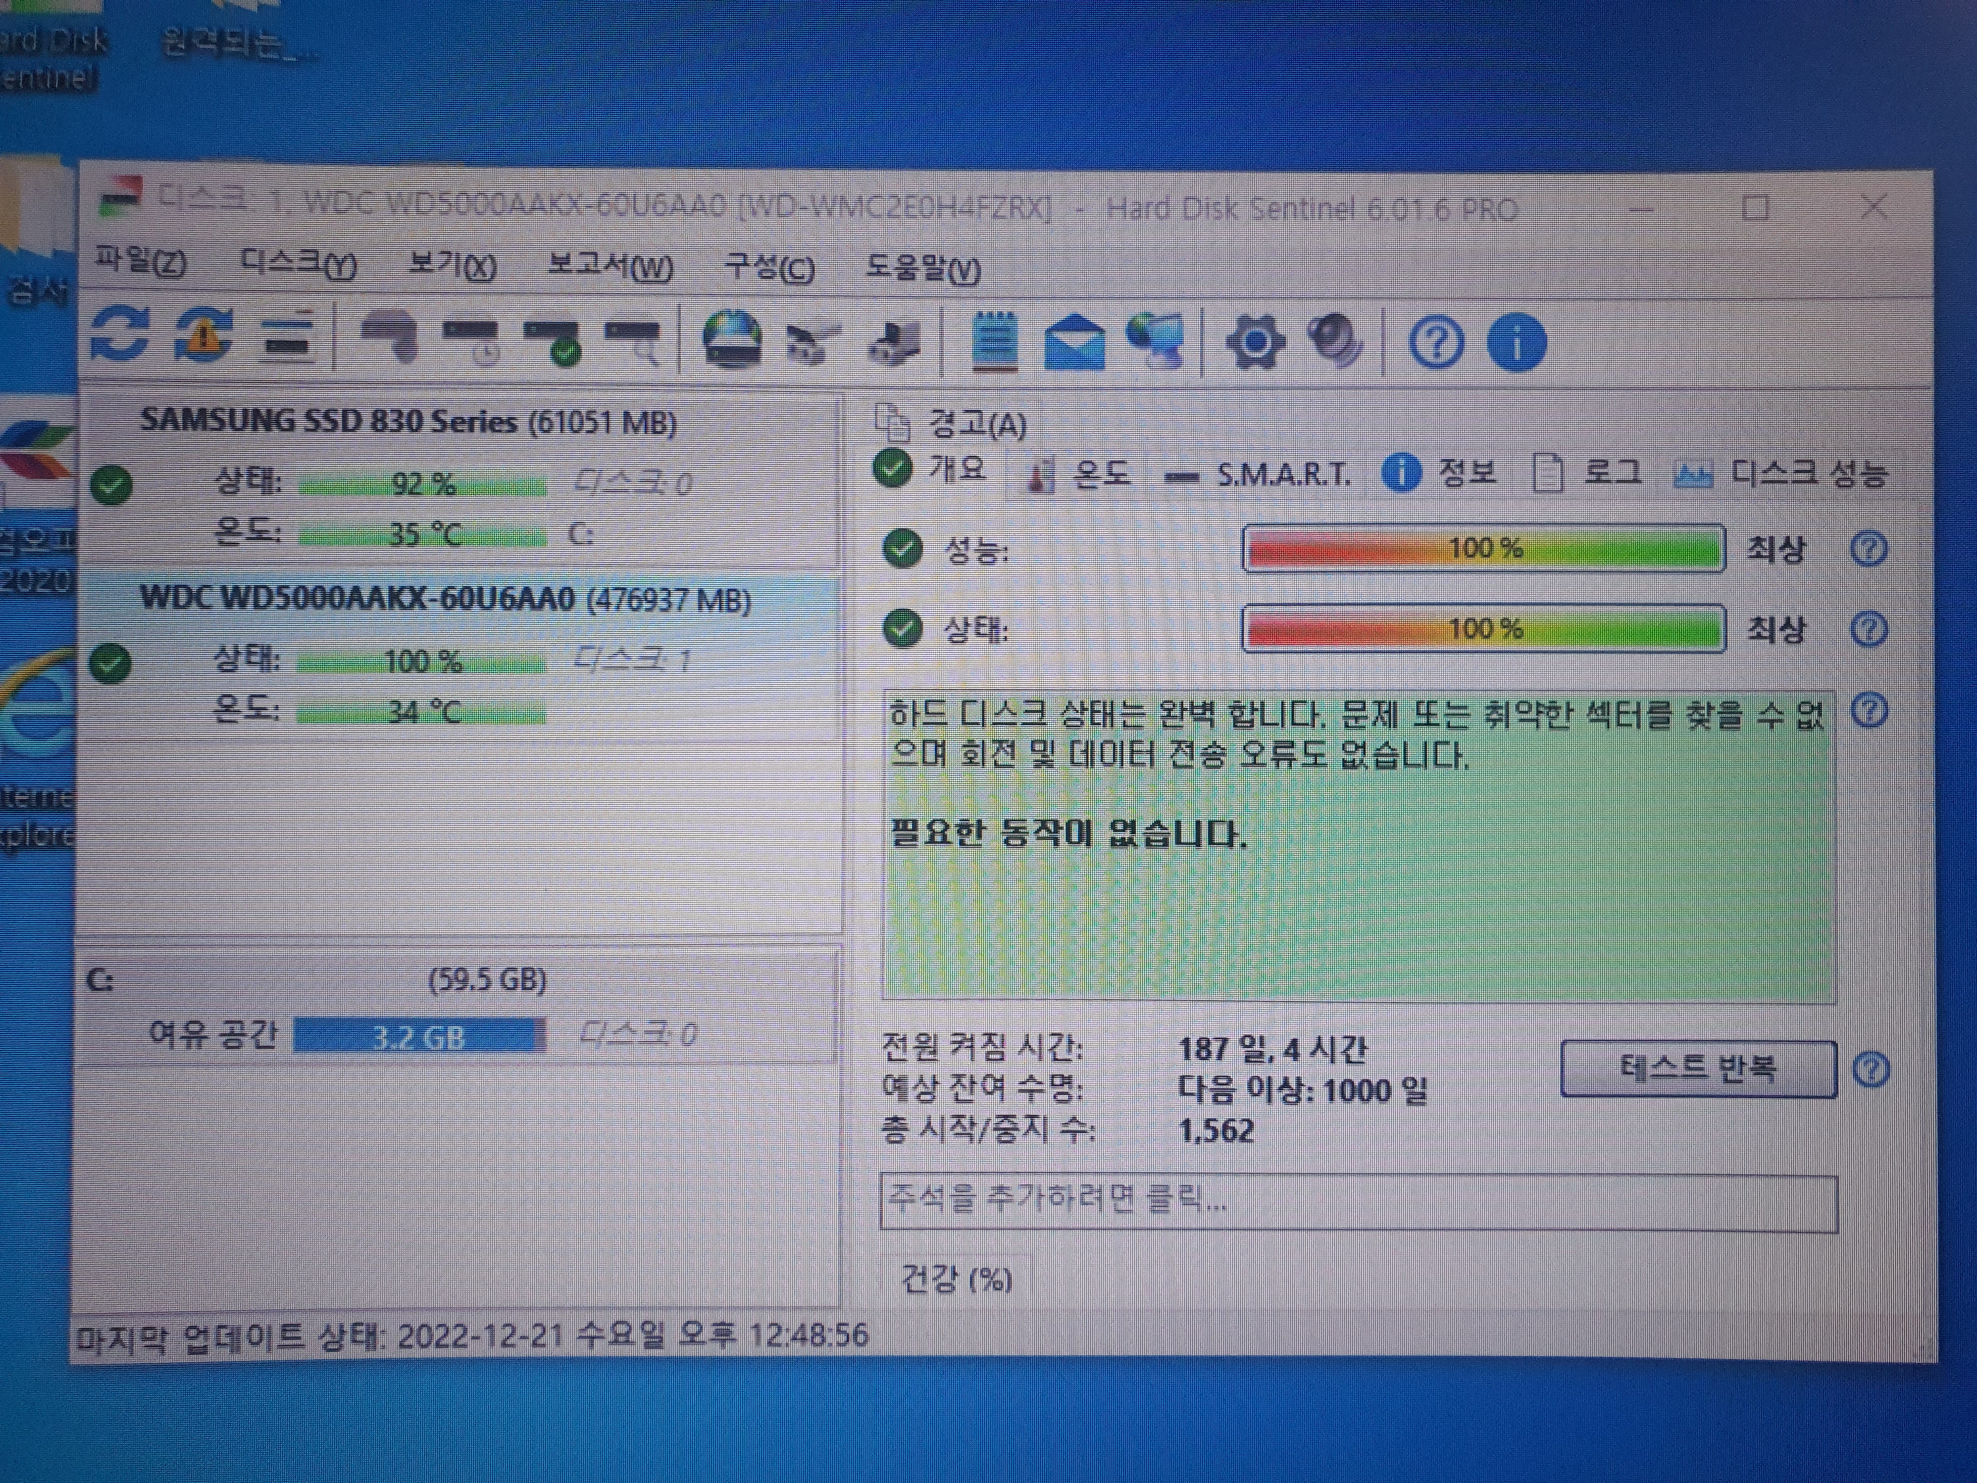Click the help icon beside status description box
The width and height of the screenshot is (1977, 1483).
1870,711
